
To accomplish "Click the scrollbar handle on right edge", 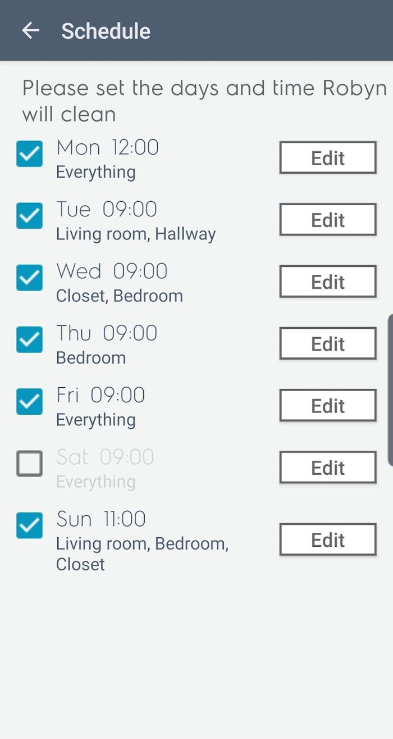I will [390, 391].
